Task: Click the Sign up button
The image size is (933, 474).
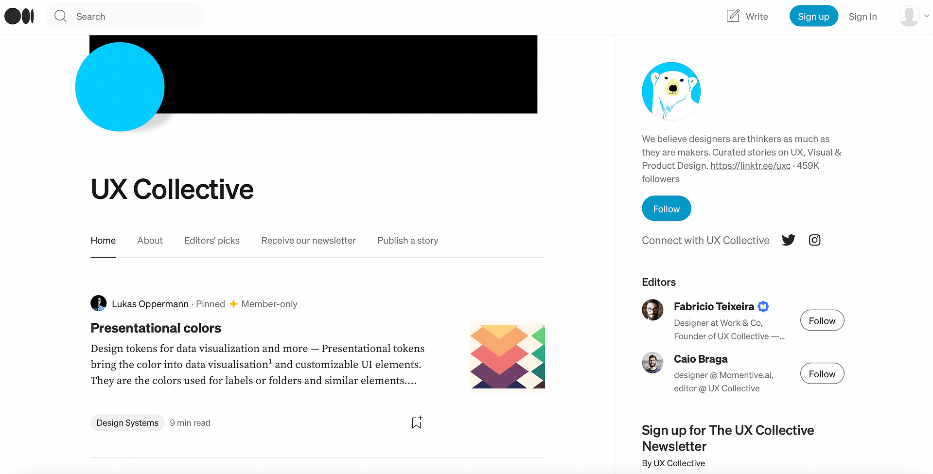Action: pyautogui.click(x=813, y=16)
